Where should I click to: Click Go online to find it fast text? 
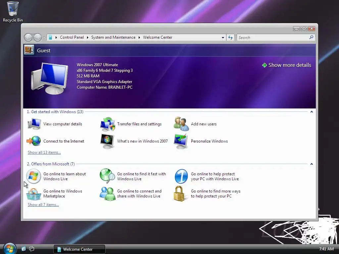141,176
